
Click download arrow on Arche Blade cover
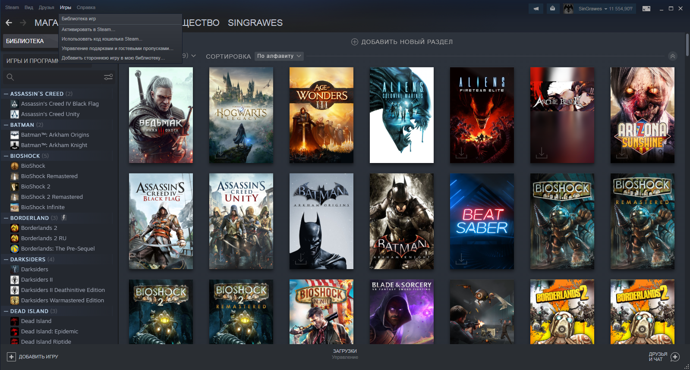542,153
